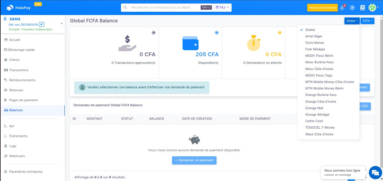Select the Global balance option

(x=310, y=29)
